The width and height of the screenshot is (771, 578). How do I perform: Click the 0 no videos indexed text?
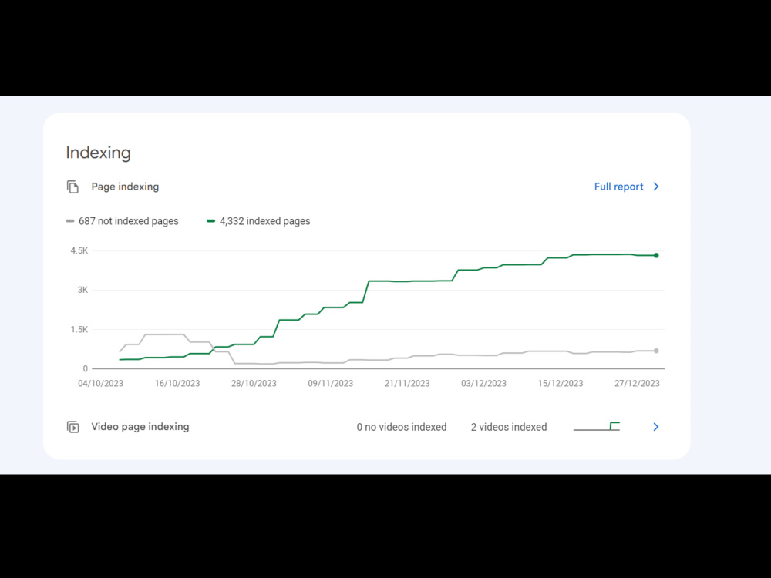click(x=402, y=427)
